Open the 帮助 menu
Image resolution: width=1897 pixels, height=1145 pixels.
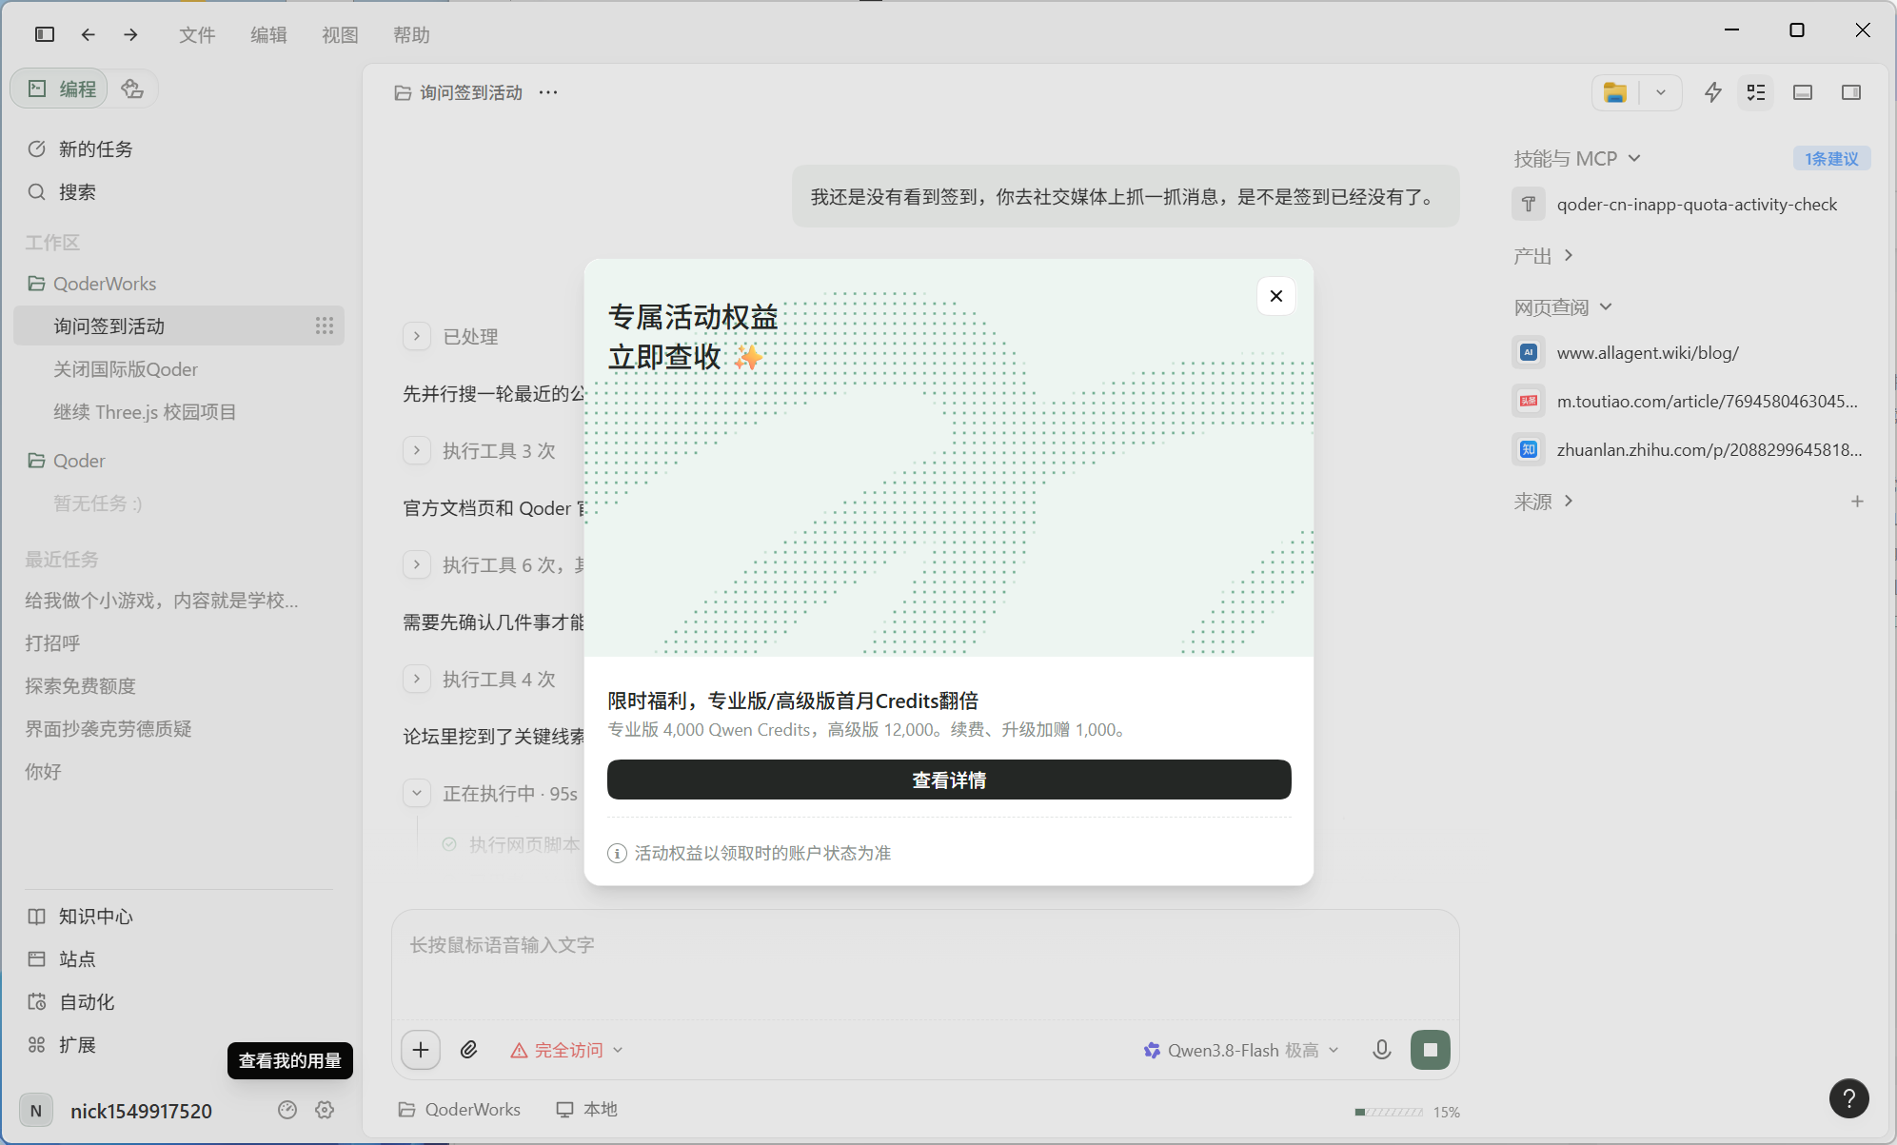pos(411,35)
